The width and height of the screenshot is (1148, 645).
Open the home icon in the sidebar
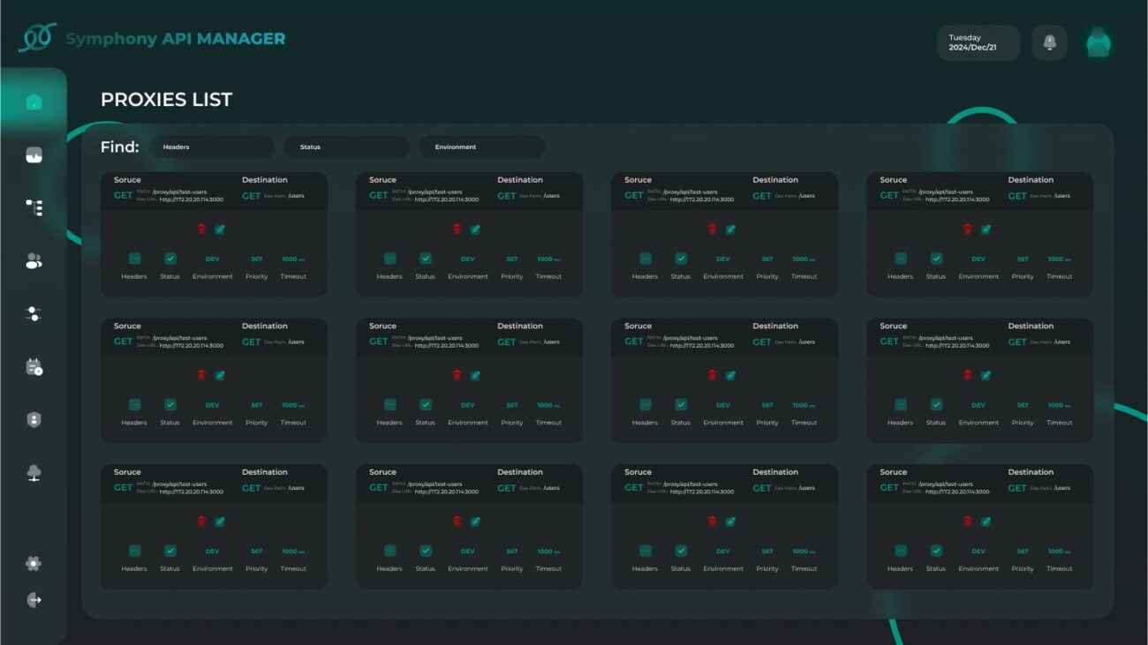coord(34,102)
